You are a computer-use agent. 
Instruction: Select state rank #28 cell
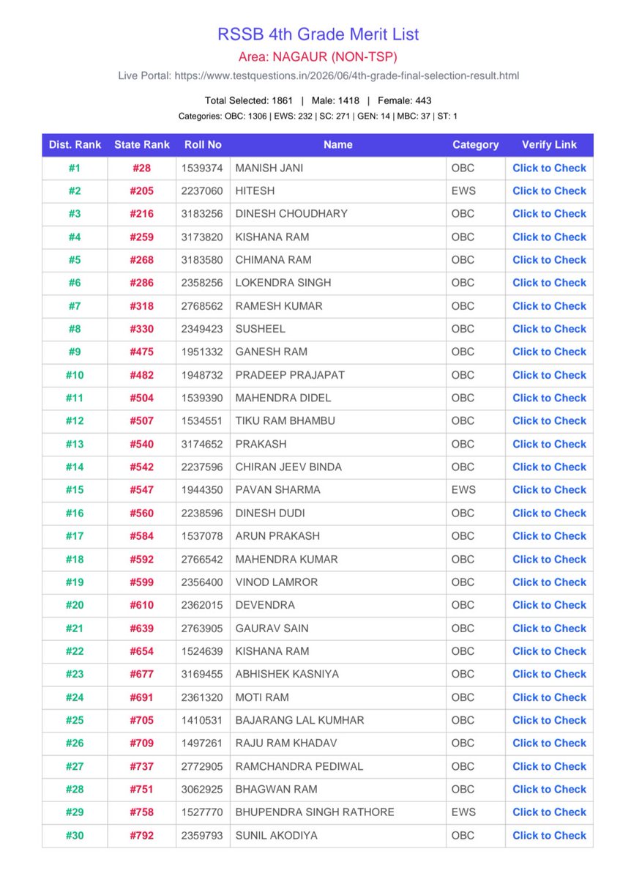point(142,168)
